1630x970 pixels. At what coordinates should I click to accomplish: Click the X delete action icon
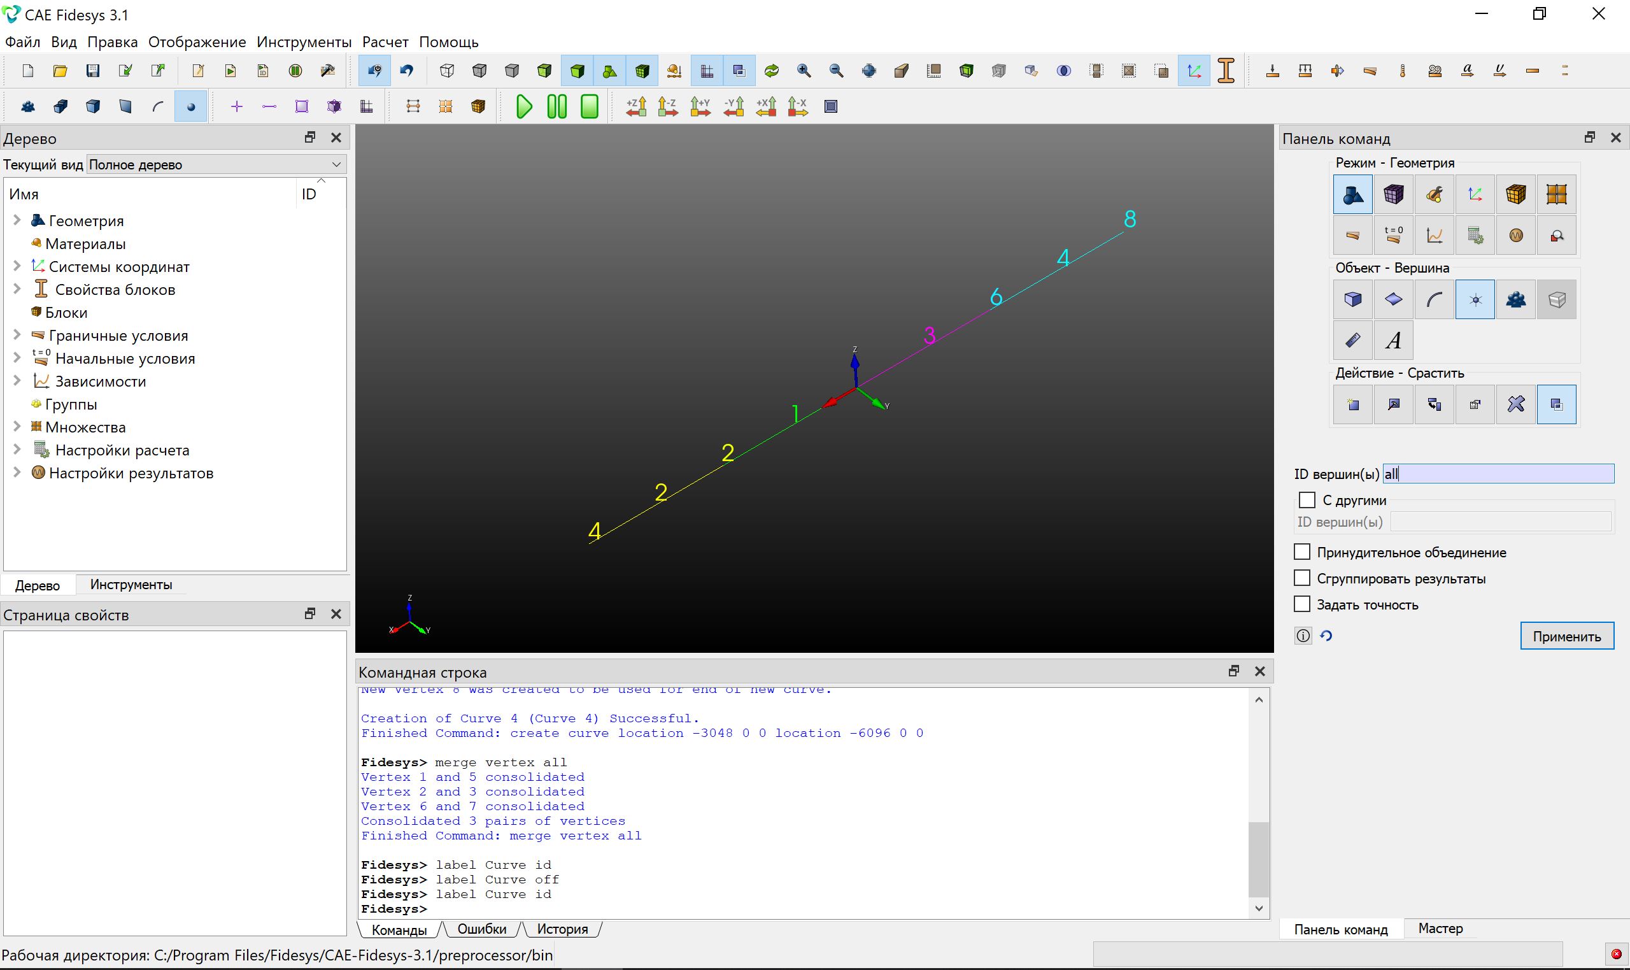(1515, 404)
